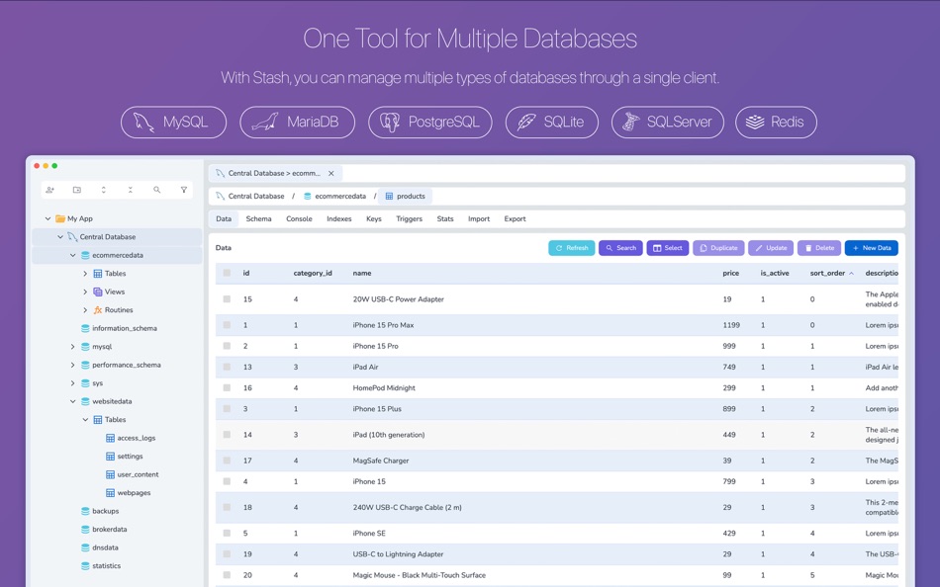This screenshot has width=940, height=587.
Task: Click the Refresh button
Action: 571,248
